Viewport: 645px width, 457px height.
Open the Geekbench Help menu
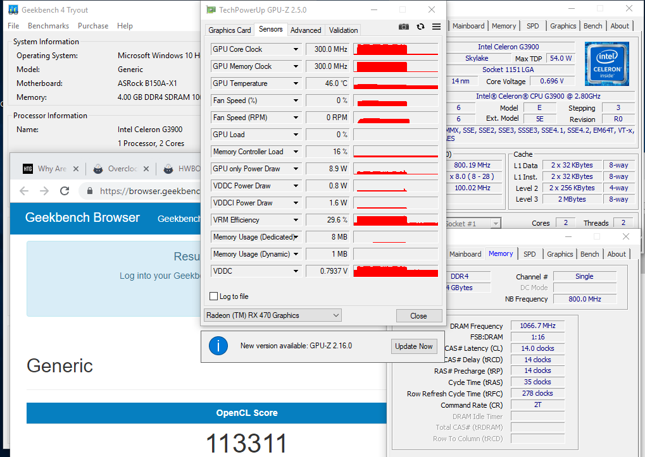point(125,26)
